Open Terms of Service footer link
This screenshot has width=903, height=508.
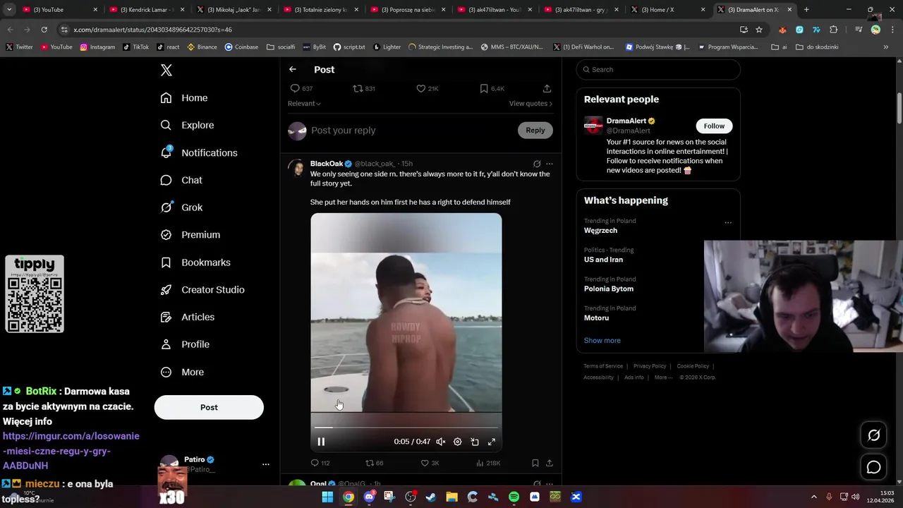(603, 366)
